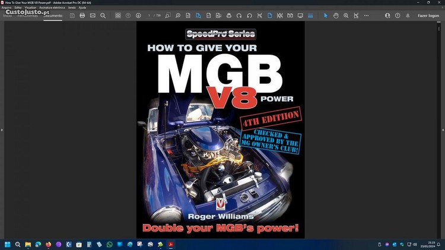Open the Ajuda menu
The height and width of the screenshot is (250, 445).
[x=82, y=8]
